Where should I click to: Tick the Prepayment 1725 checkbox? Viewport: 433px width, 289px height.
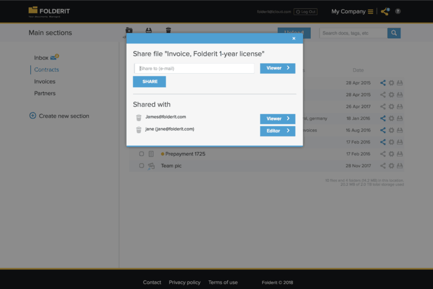[141, 154]
